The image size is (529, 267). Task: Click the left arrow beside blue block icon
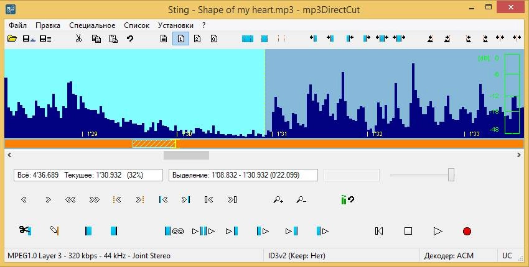click(x=313, y=38)
